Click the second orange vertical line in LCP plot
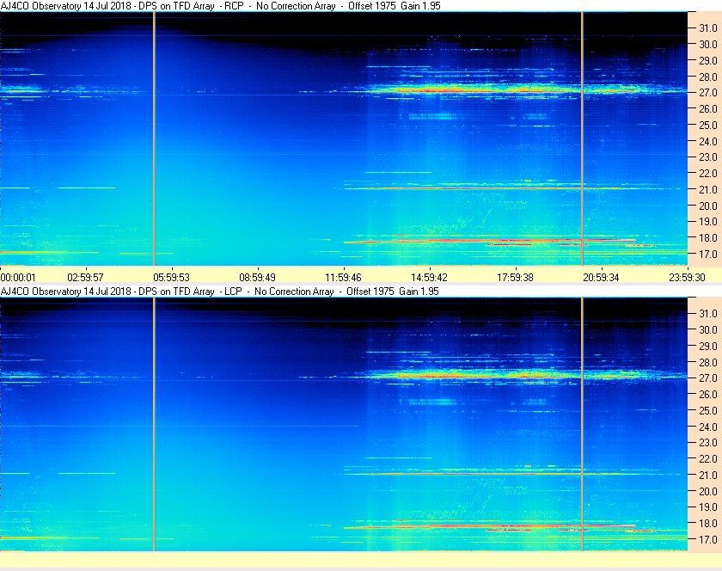The image size is (722, 571). click(582, 424)
